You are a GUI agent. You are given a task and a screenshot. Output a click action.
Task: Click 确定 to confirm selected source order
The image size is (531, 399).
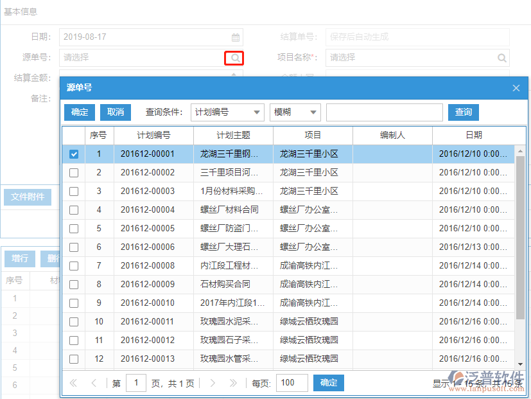point(79,112)
